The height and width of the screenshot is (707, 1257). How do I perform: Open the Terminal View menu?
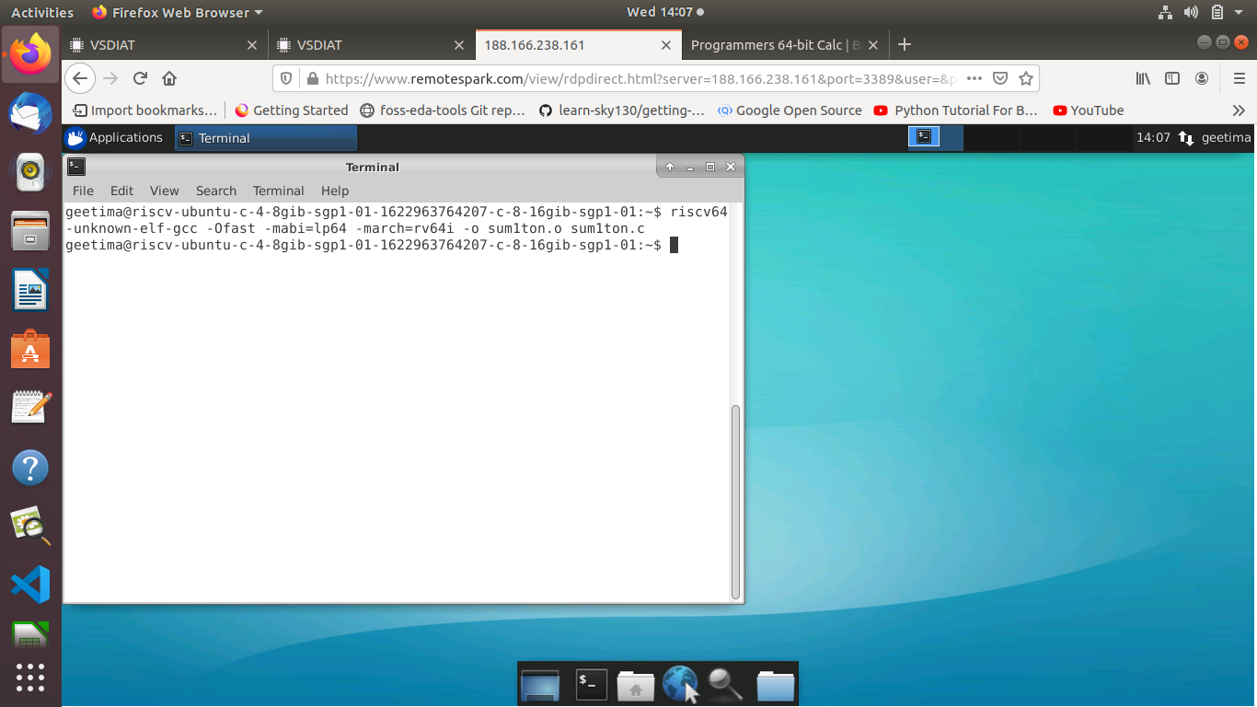pos(164,191)
